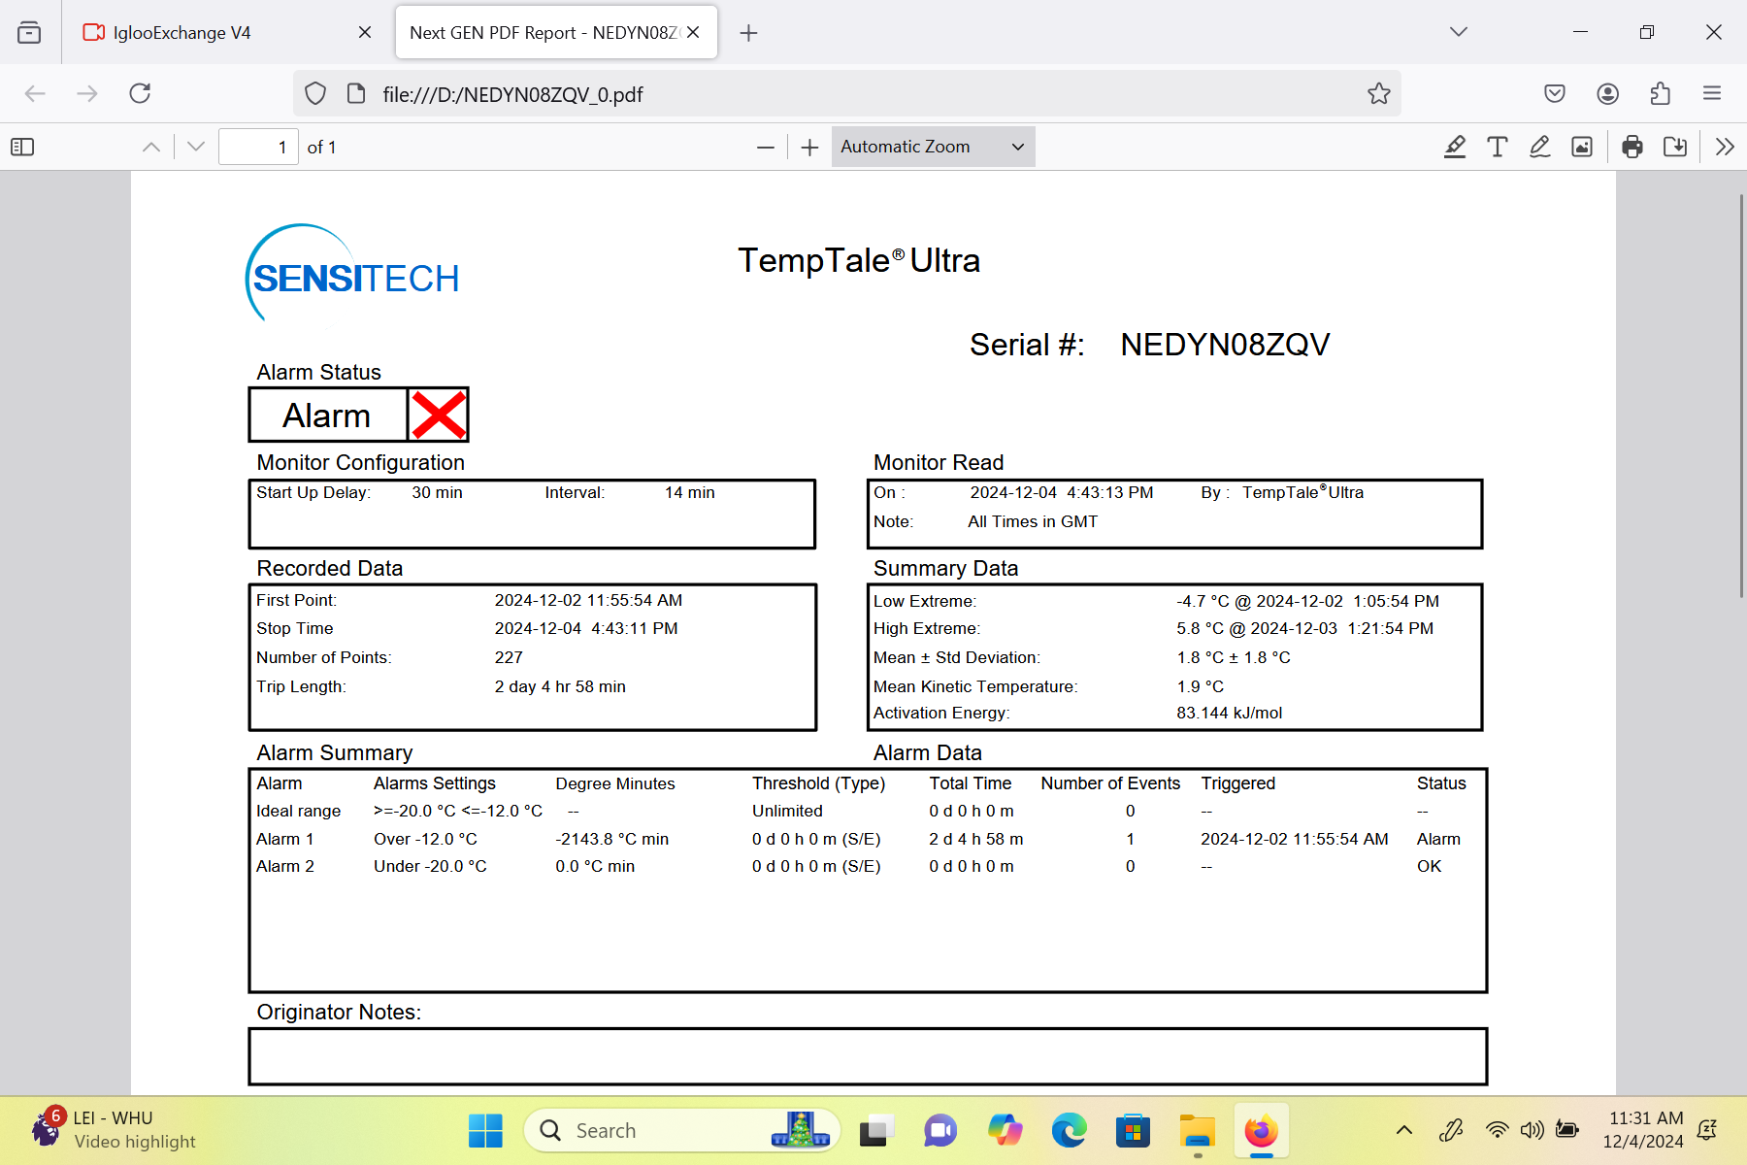Screen dimensions: 1747x1165
Task: Expand the PDF tools overflow menu
Action: click(x=1725, y=147)
